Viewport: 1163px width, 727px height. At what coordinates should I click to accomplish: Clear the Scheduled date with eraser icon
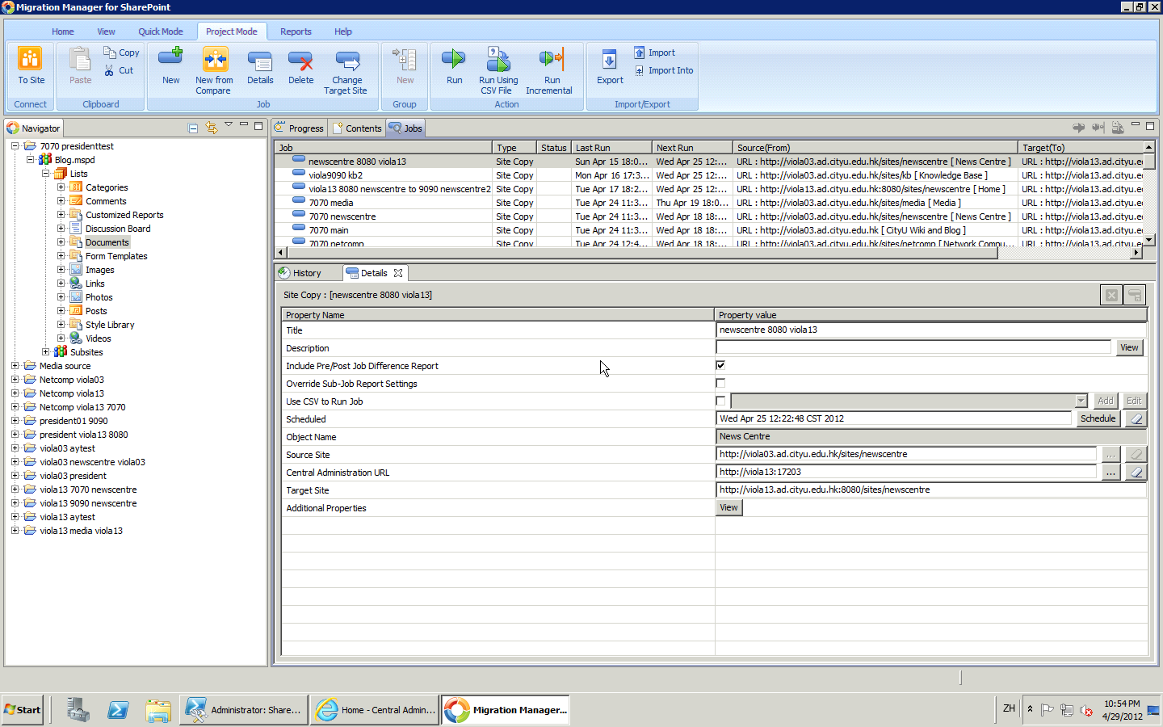coord(1136,418)
